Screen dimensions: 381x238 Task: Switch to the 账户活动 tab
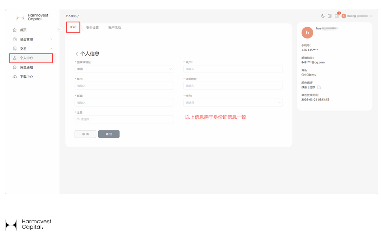click(x=114, y=28)
